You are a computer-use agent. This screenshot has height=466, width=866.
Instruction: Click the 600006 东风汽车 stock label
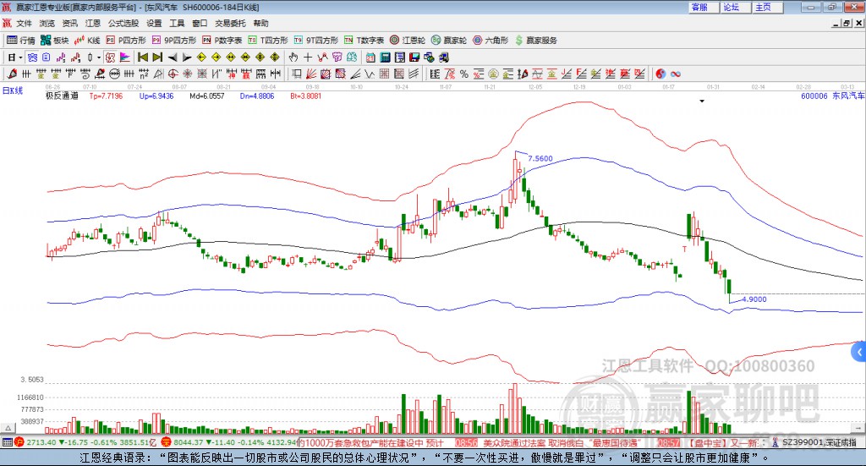point(833,96)
